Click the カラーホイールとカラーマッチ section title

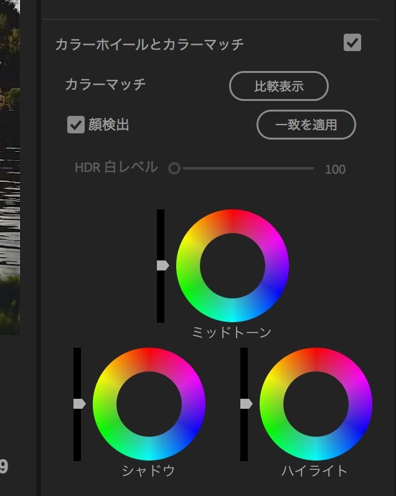point(149,44)
